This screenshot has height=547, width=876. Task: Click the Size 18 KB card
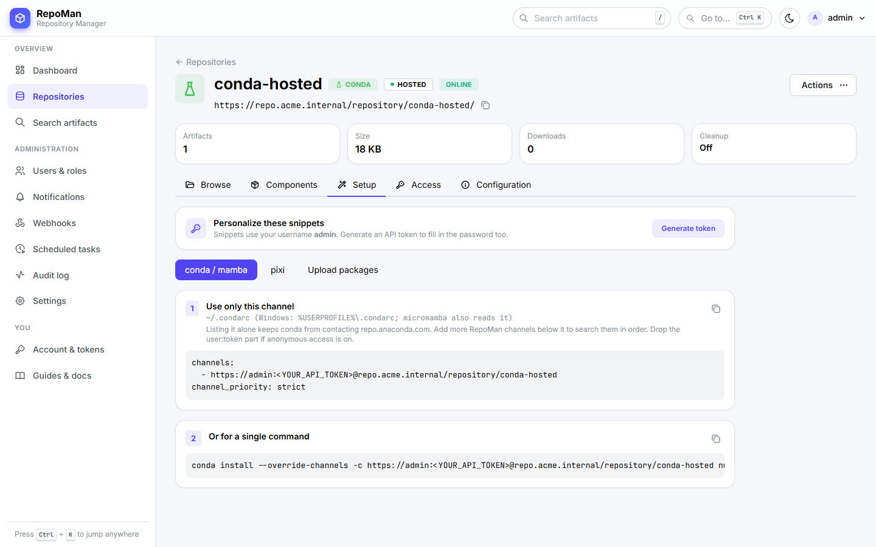tap(429, 143)
